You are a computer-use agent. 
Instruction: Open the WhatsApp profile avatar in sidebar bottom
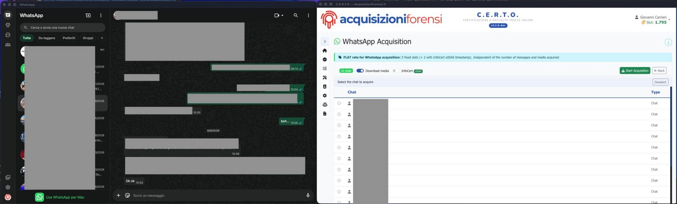coord(8,197)
